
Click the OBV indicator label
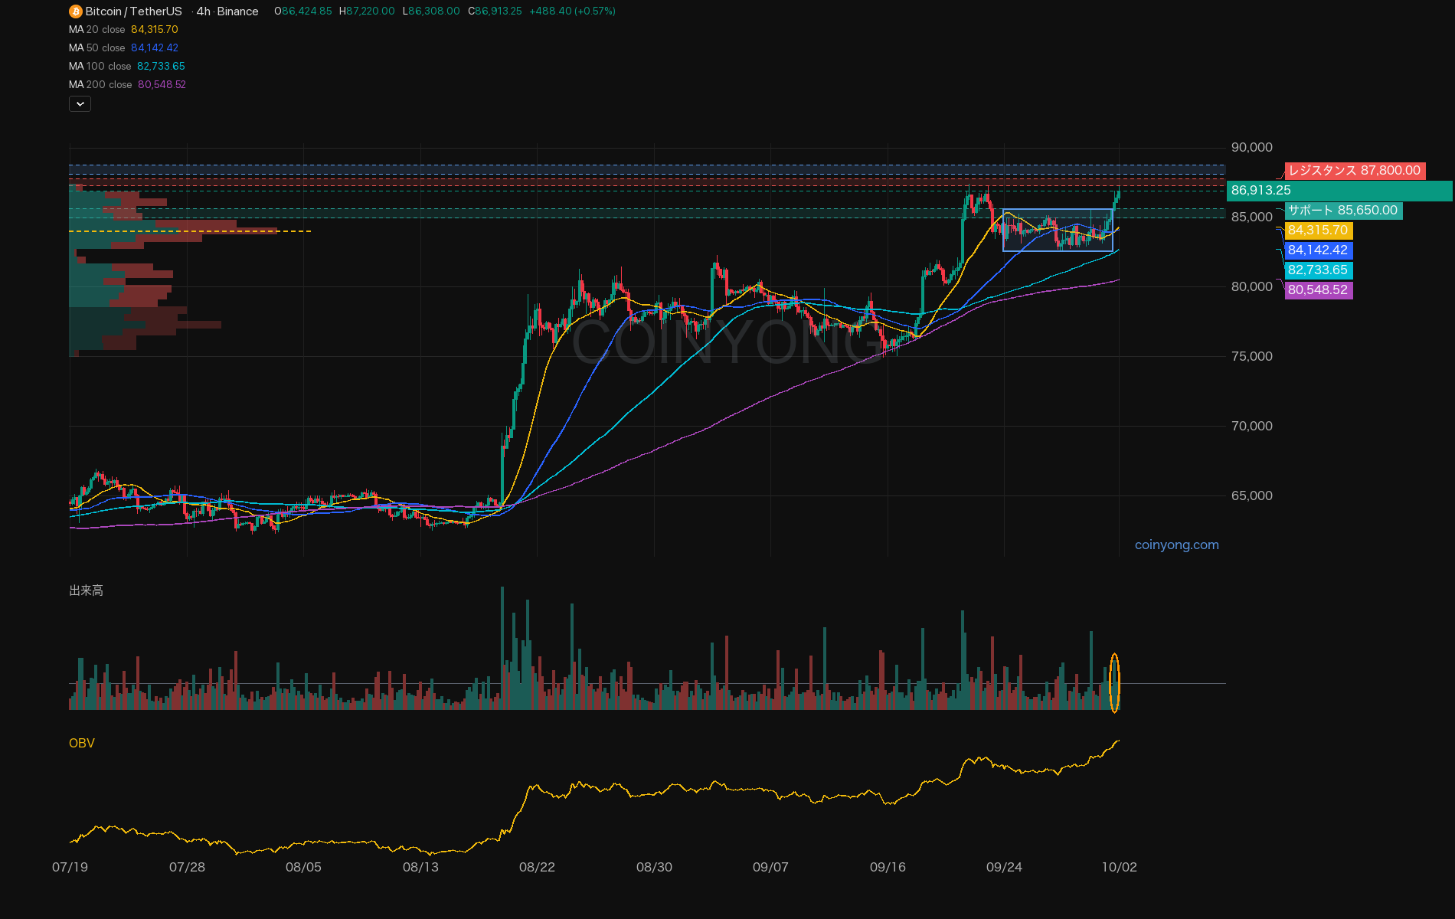pyautogui.click(x=82, y=744)
